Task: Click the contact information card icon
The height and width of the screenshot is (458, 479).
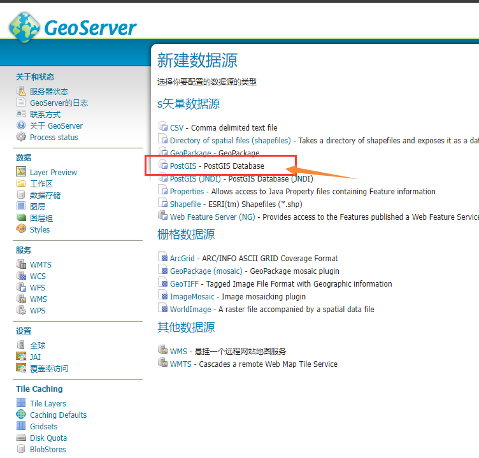Action: pos(21,114)
